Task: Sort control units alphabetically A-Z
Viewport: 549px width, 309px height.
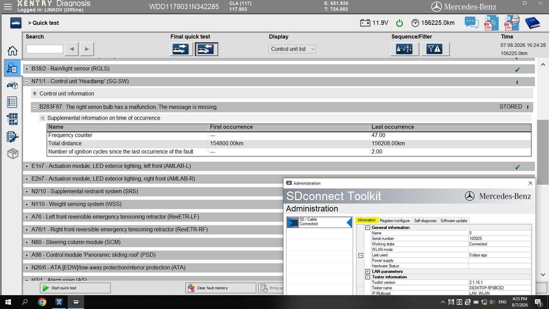Action: point(405,49)
